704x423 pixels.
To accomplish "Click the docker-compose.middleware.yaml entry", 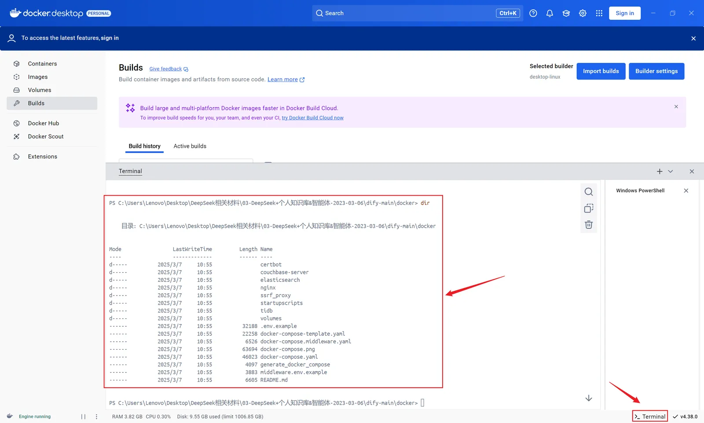I will tap(305, 342).
